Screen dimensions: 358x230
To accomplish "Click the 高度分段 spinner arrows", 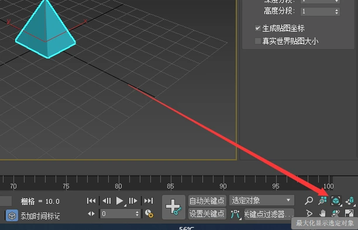I will (x=337, y=12).
